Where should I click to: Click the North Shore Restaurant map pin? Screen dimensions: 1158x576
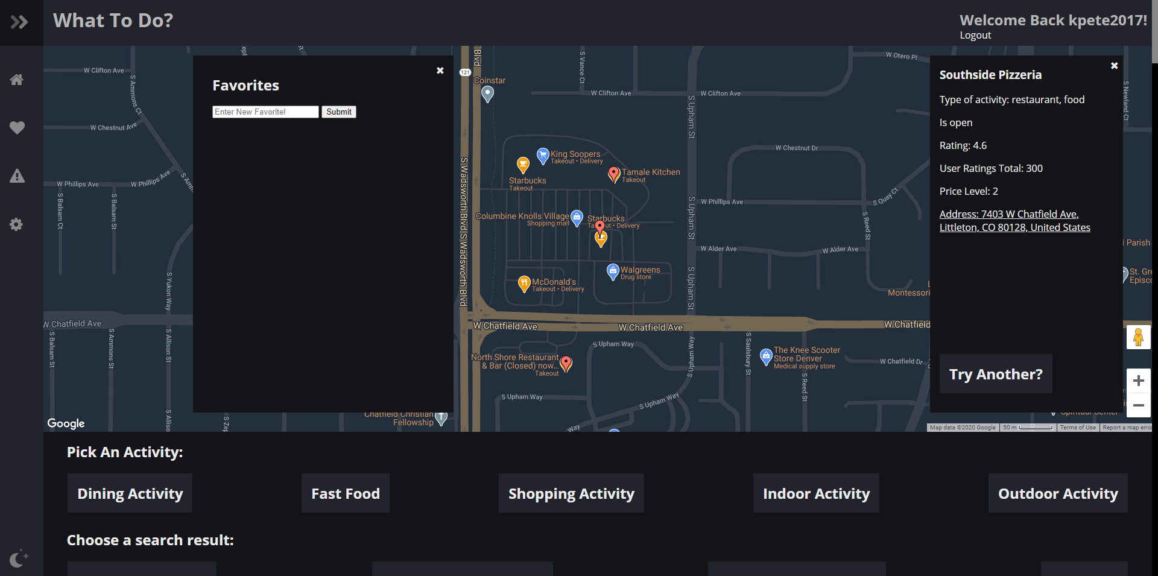pyautogui.click(x=566, y=364)
